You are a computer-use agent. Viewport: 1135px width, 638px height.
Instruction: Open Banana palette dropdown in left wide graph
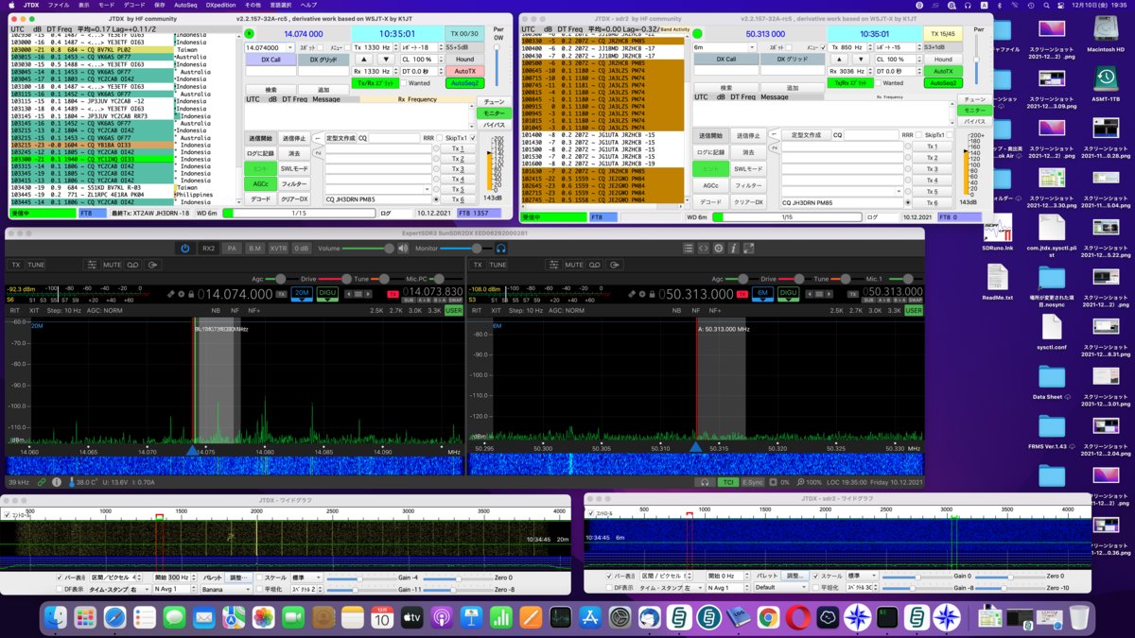click(x=226, y=590)
